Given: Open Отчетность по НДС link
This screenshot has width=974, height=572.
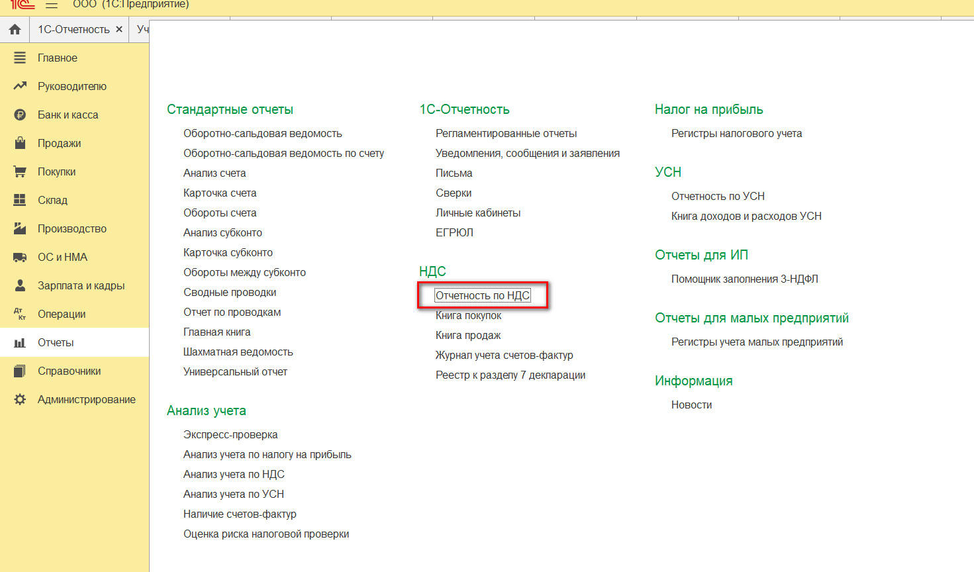Looking at the screenshot, I should pyautogui.click(x=483, y=295).
